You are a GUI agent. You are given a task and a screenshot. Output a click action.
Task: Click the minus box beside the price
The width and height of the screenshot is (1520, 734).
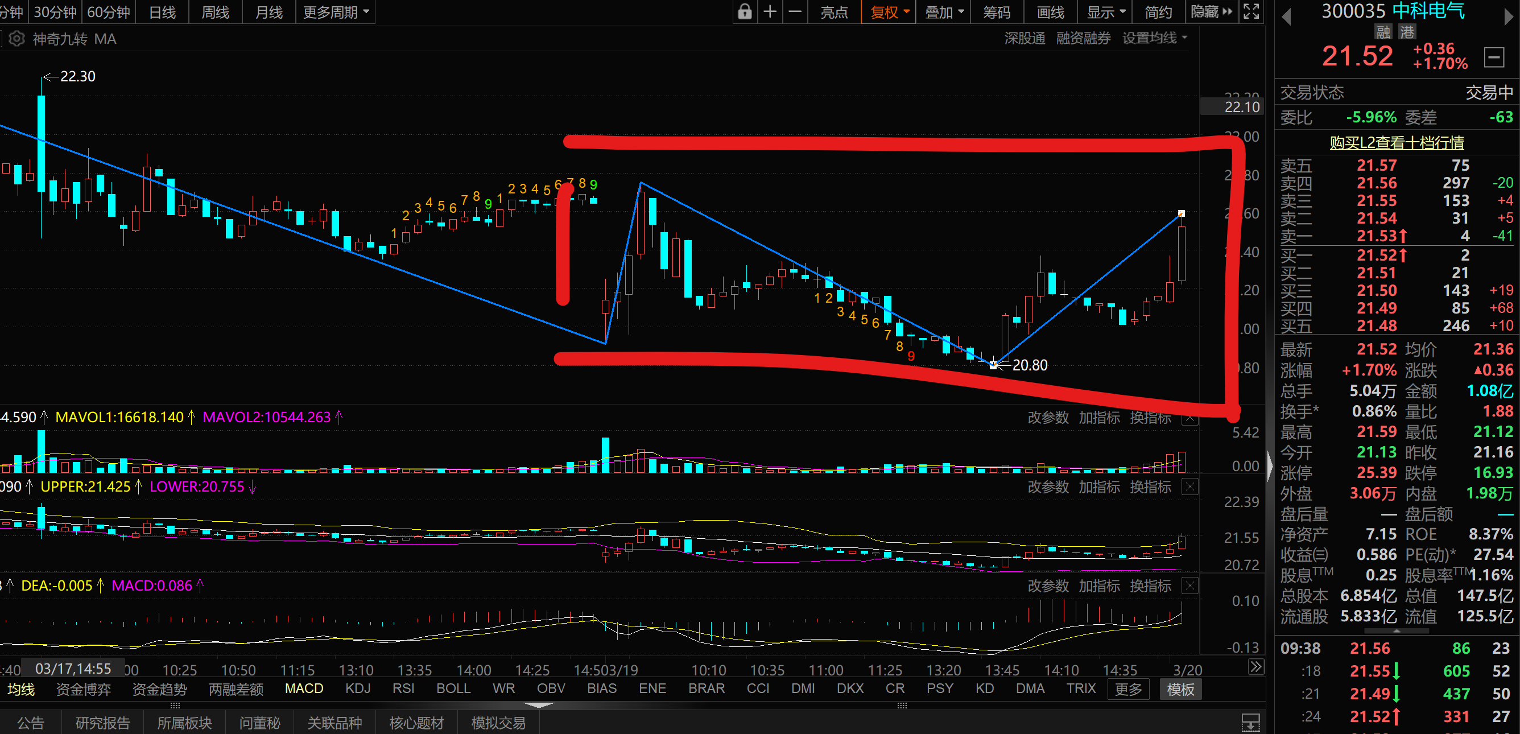tap(1493, 58)
